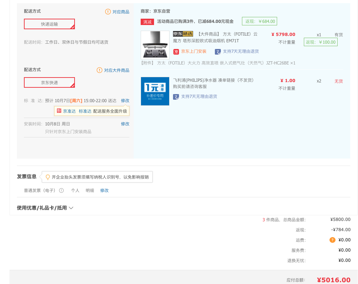Click 修改 in invoice information
The image size is (358, 284).
point(104,190)
